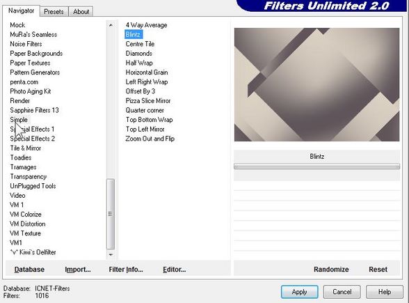Click Randomize

[x=331, y=270]
